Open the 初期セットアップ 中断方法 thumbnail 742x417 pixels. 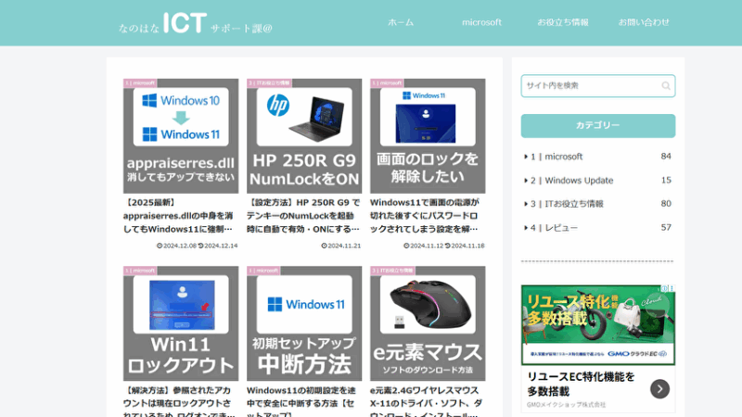point(304,323)
